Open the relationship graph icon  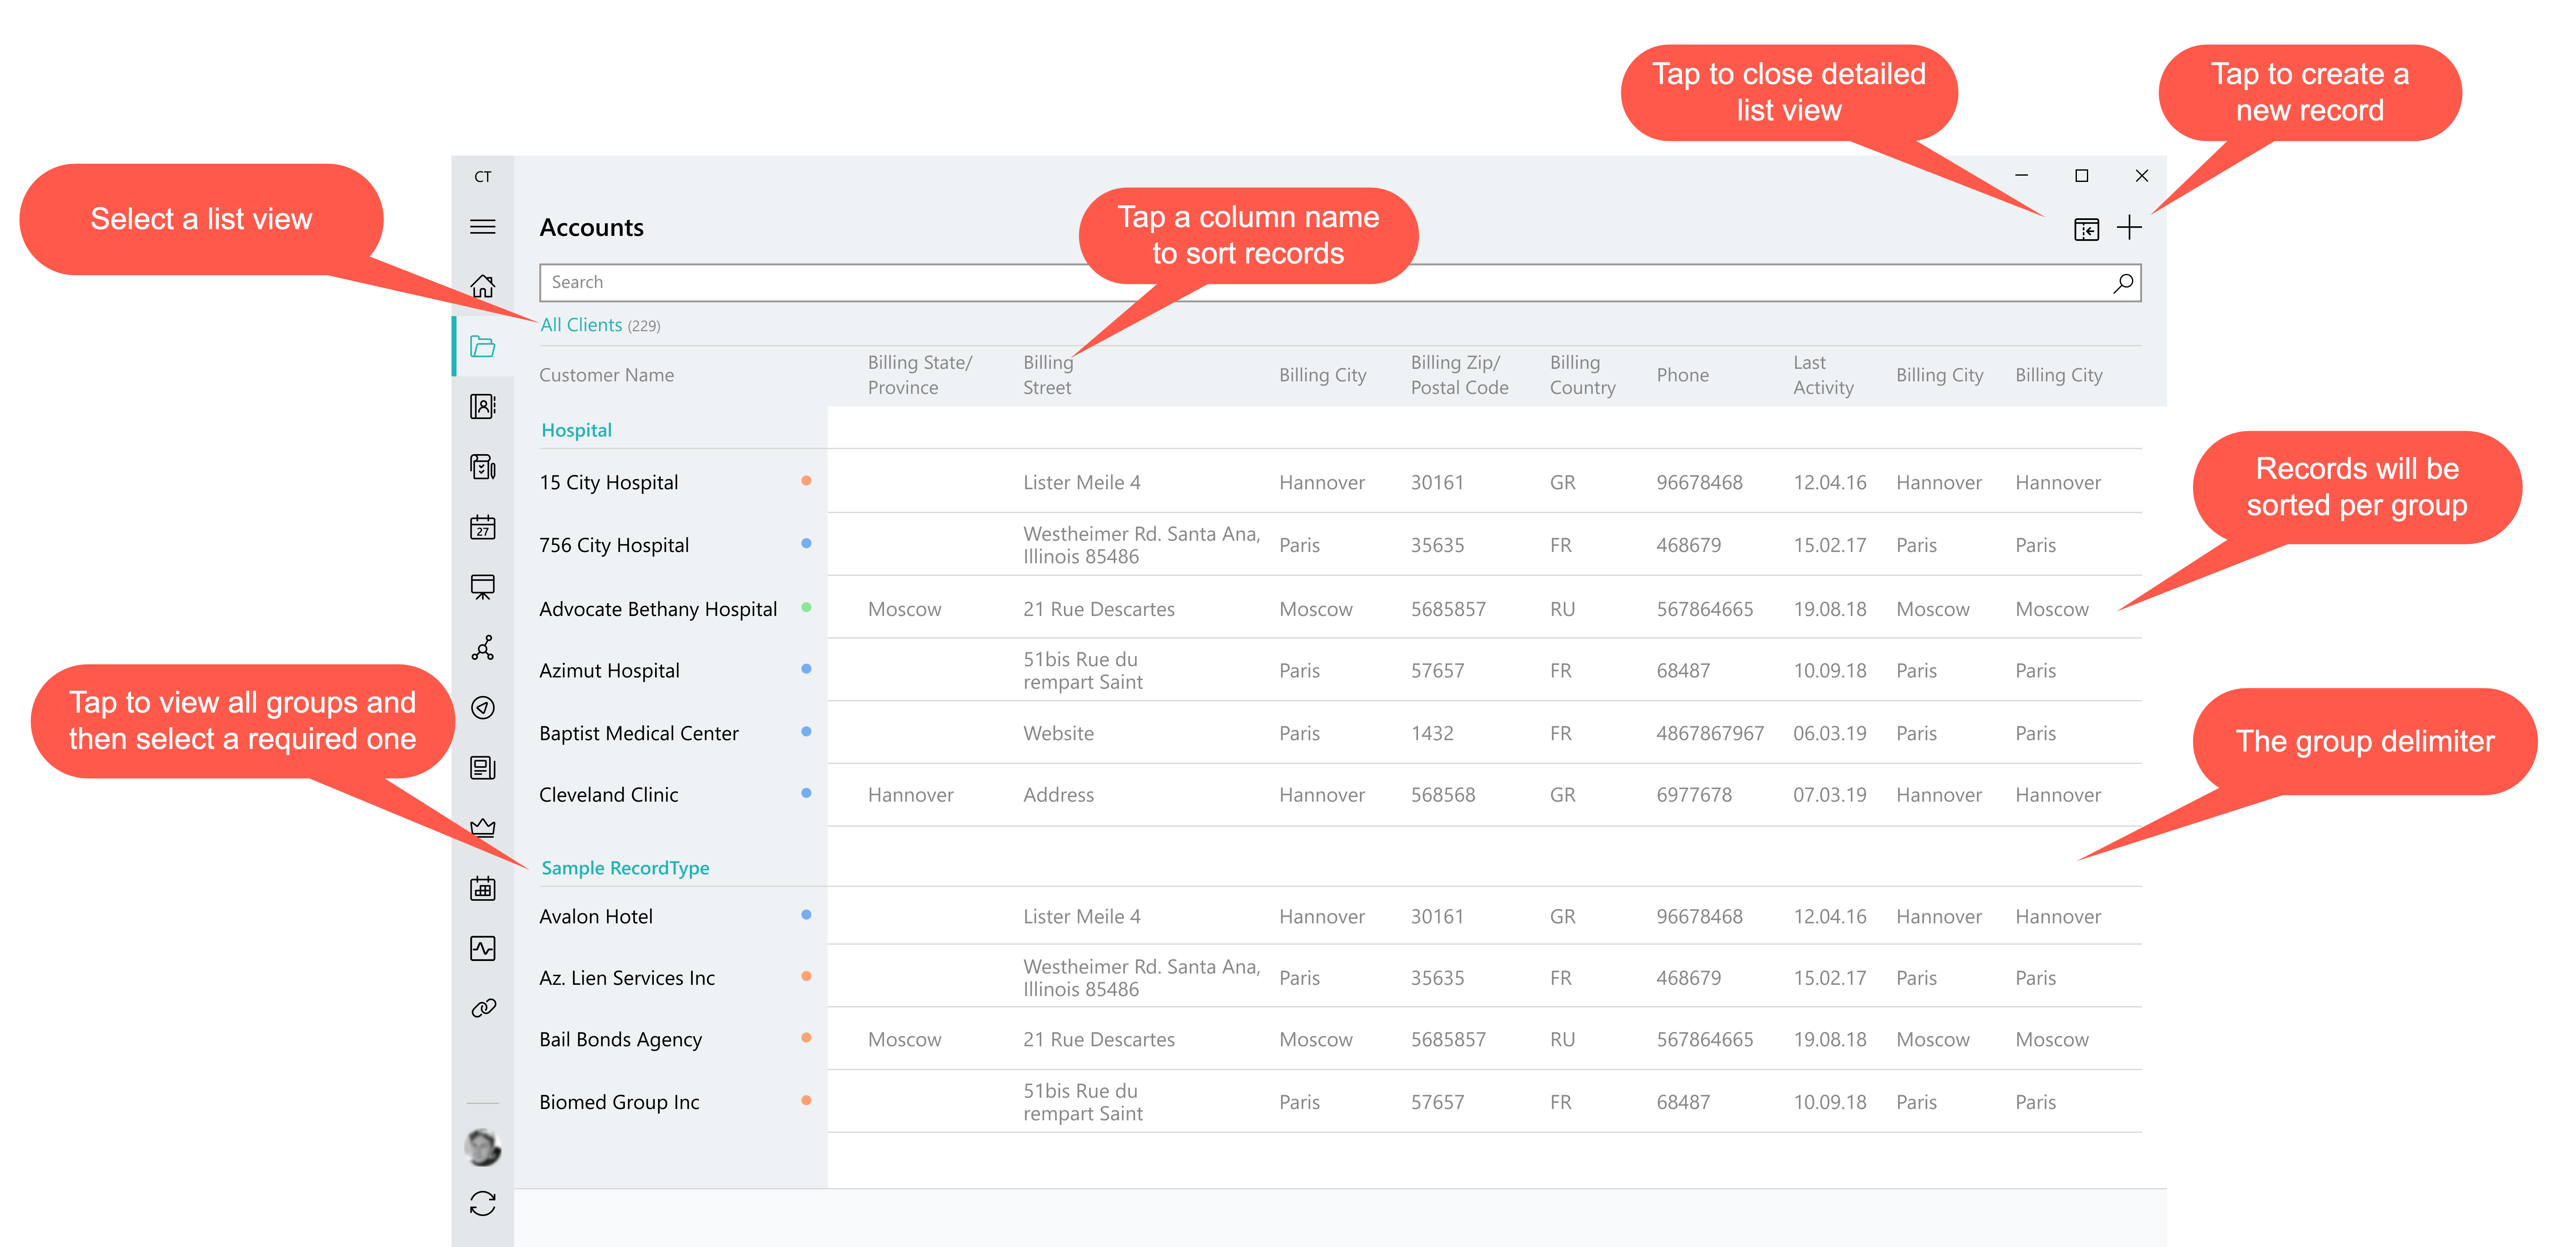tap(483, 648)
